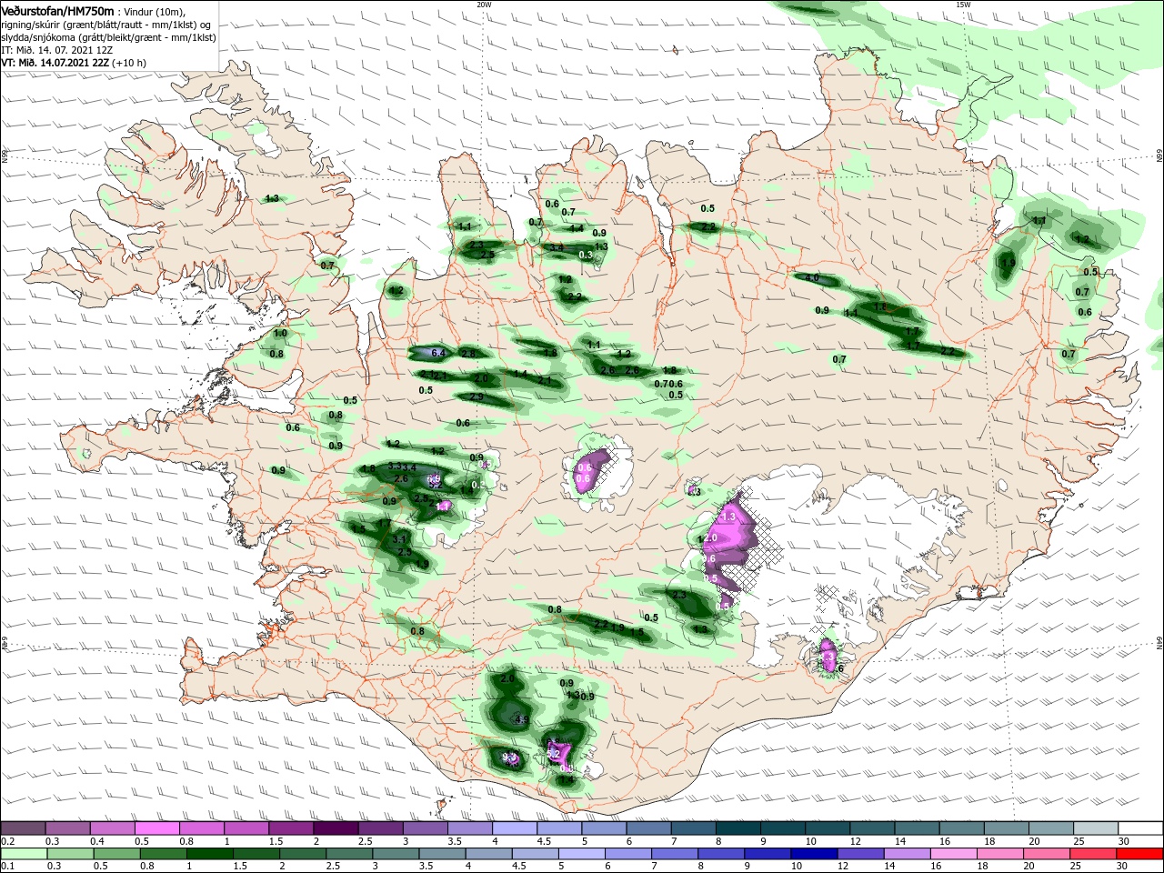Pick the pale green 0.1 legend swatch
1164x873 pixels.
pos(23,854)
